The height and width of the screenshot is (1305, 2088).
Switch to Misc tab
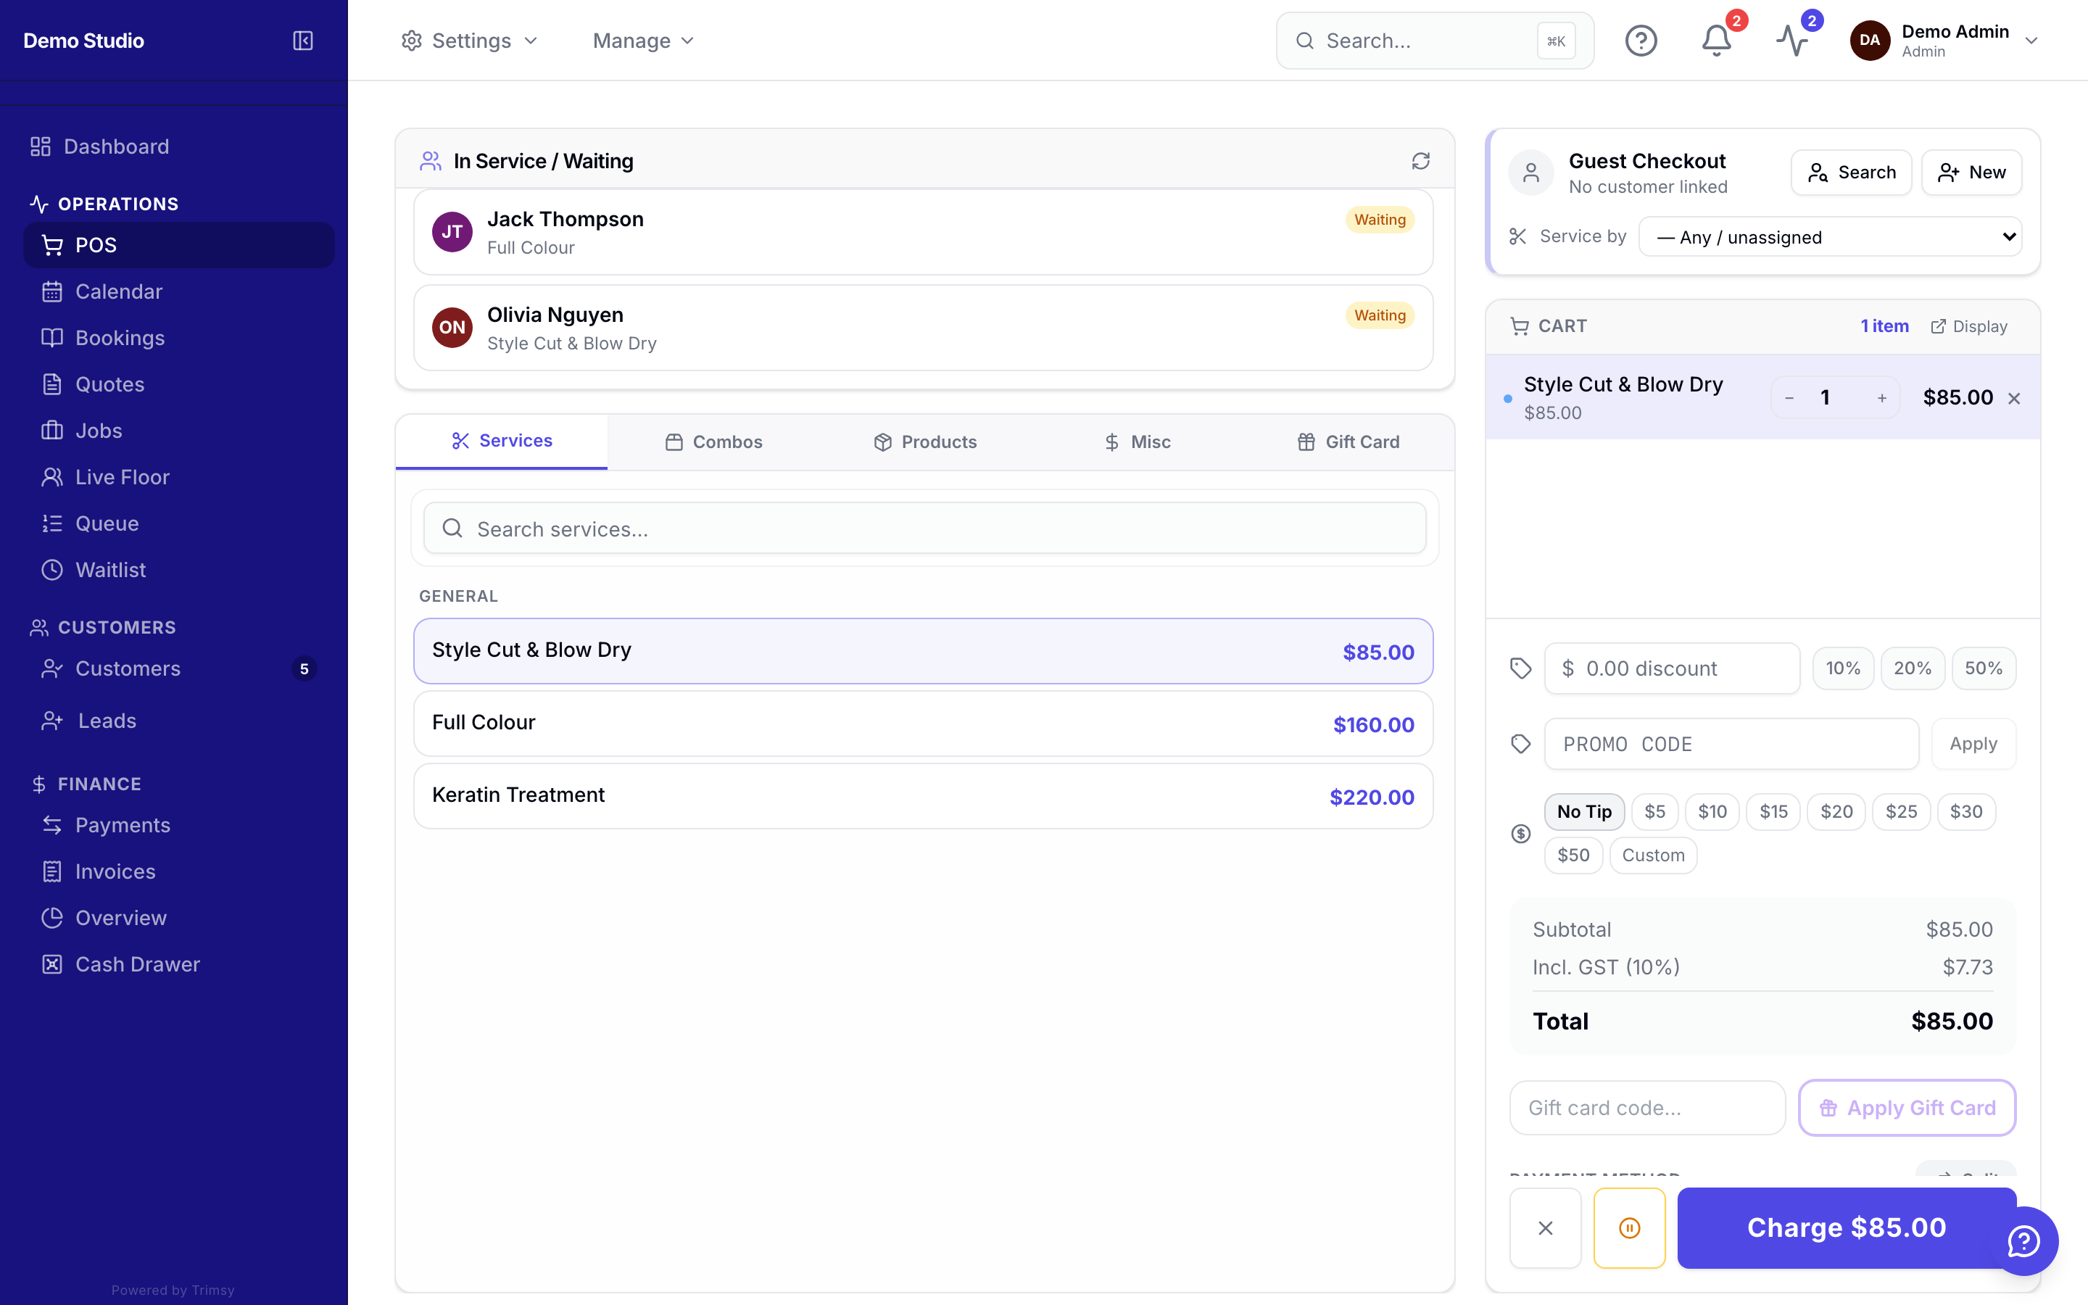(x=1138, y=442)
